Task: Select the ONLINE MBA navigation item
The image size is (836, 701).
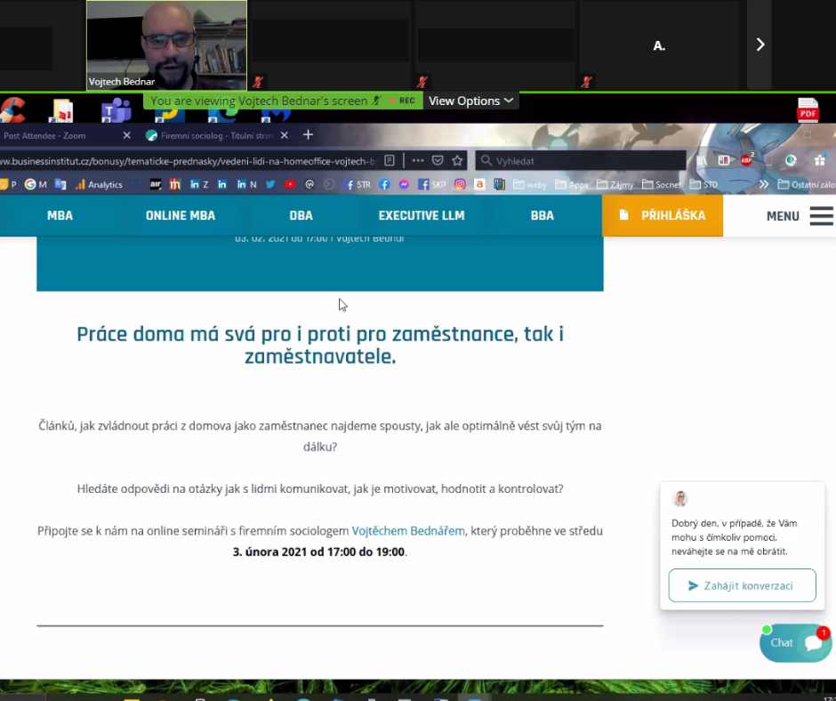Action: 181,215
